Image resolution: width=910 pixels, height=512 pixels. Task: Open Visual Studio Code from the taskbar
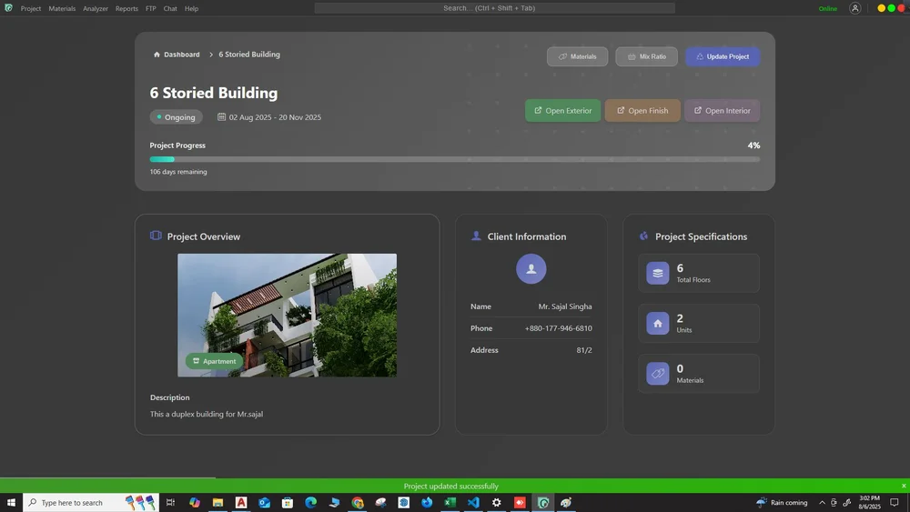pyautogui.click(x=473, y=503)
